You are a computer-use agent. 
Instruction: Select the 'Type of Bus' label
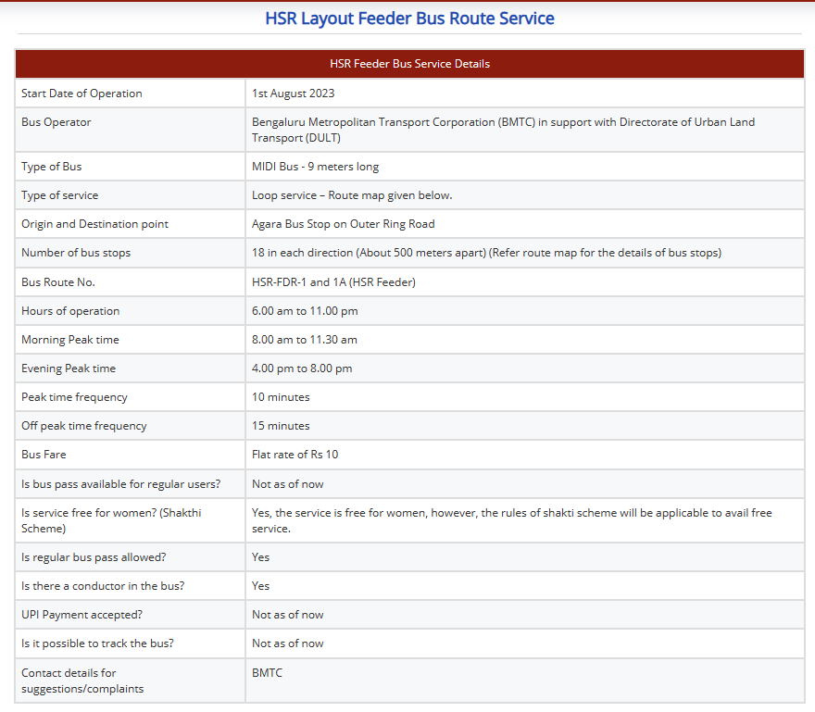[52, 167]
